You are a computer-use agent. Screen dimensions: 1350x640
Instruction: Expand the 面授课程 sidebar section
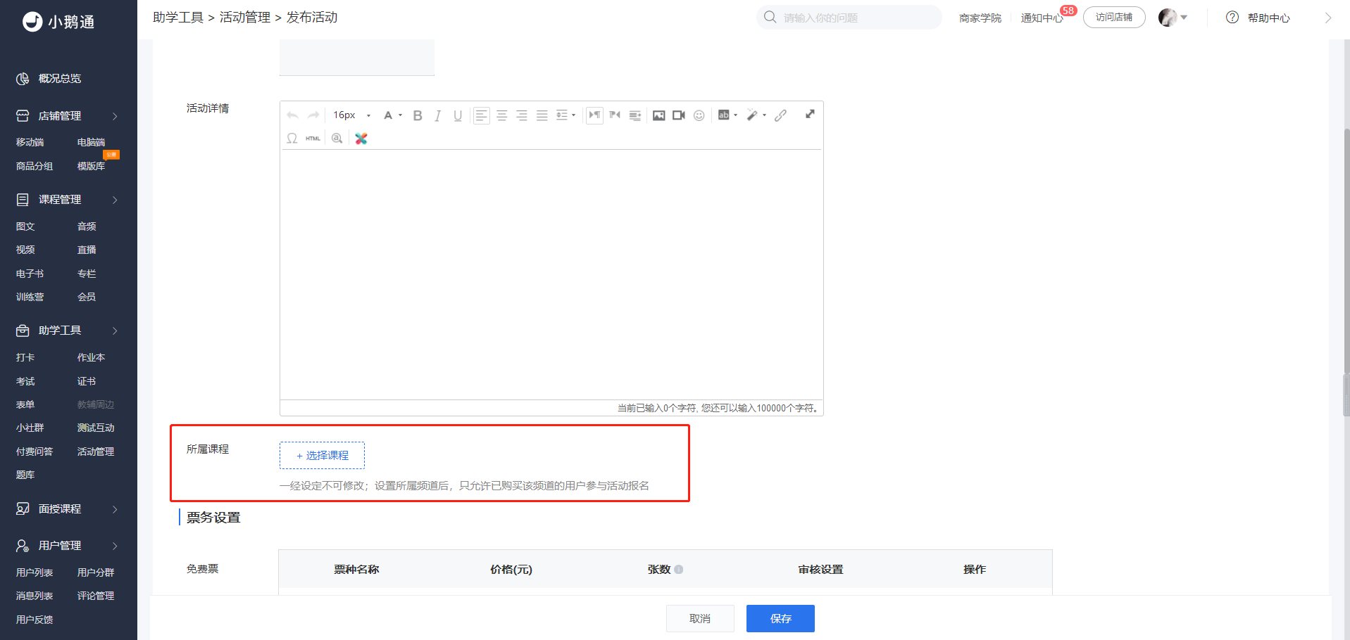click(115, 509)
